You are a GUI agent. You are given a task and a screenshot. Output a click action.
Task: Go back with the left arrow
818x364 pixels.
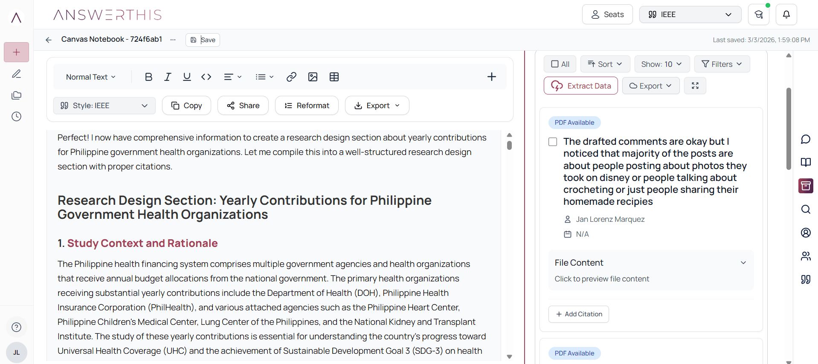49,40
